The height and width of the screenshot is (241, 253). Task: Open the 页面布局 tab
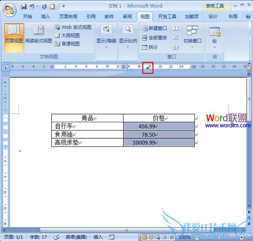pos(68,16)
